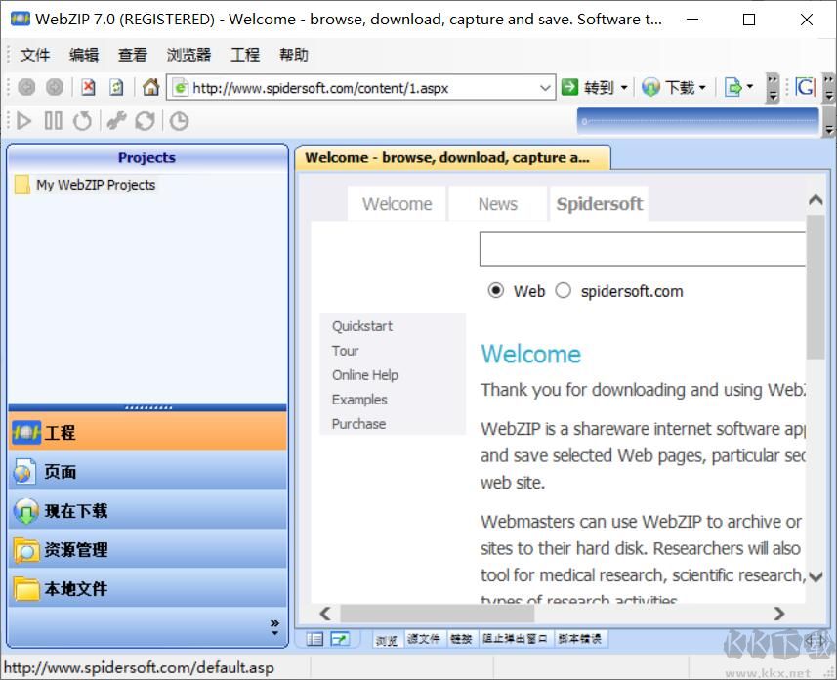
Task: Open the 查看 menu
Action: pyautogui.click(x=133, y=55)
